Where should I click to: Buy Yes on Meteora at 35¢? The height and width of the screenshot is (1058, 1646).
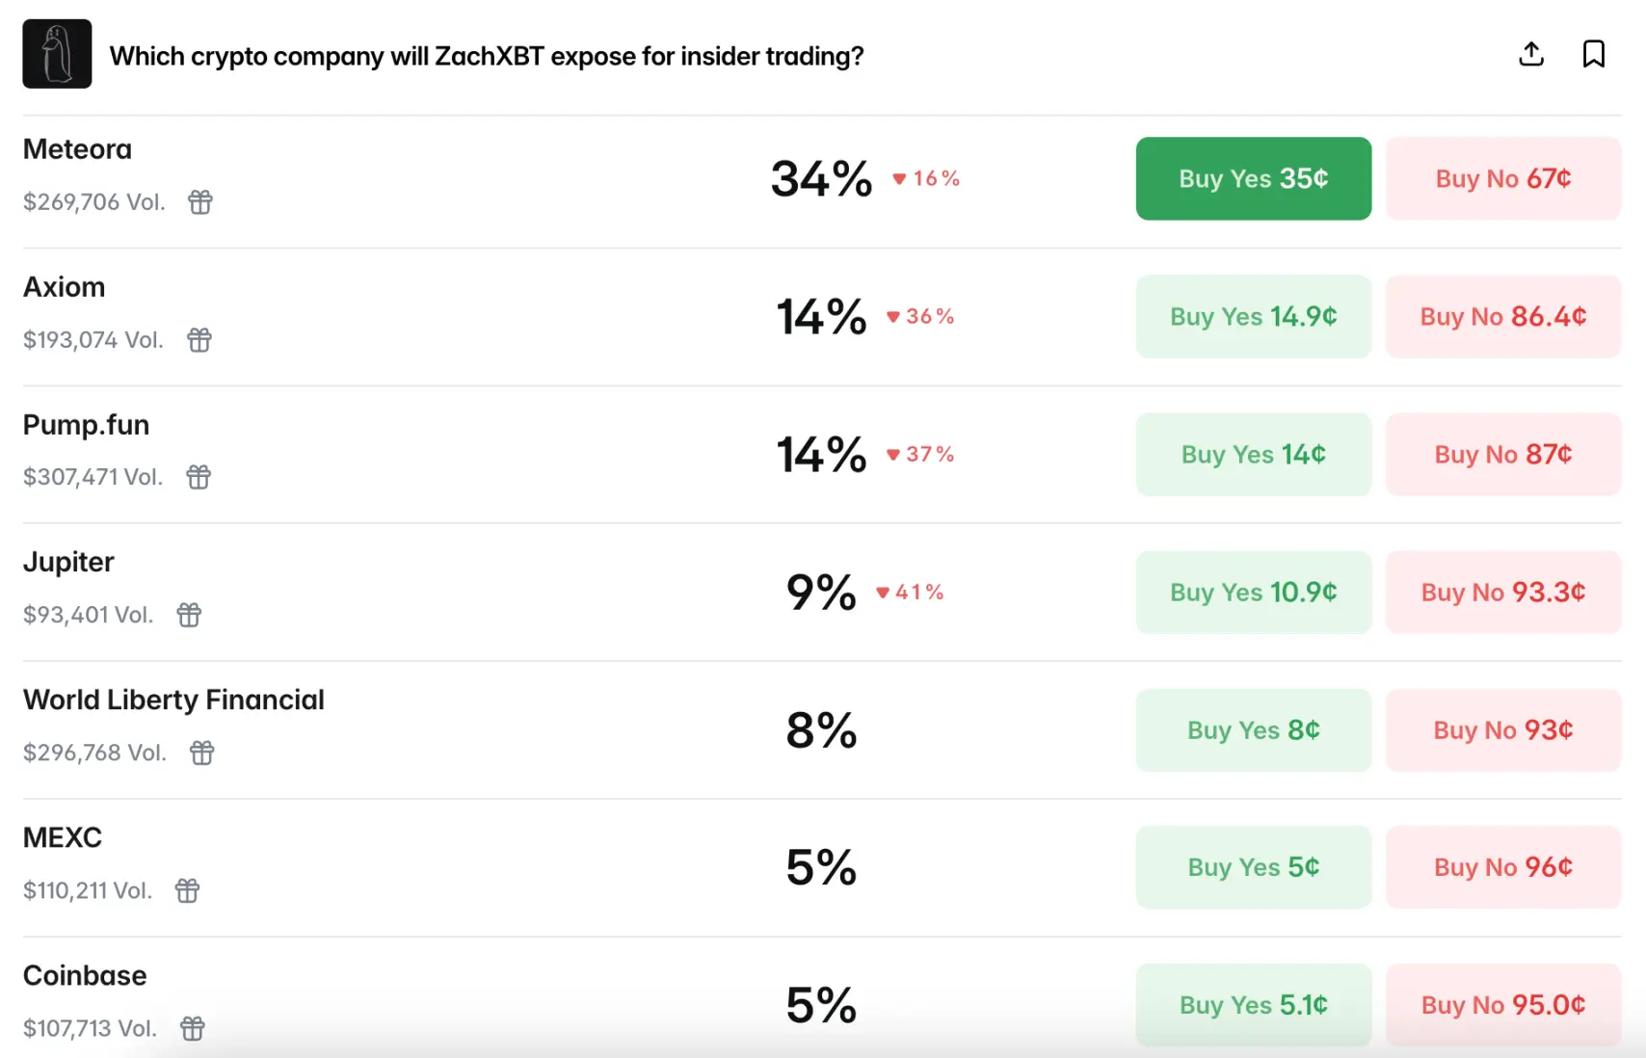tap(1253, 178)
